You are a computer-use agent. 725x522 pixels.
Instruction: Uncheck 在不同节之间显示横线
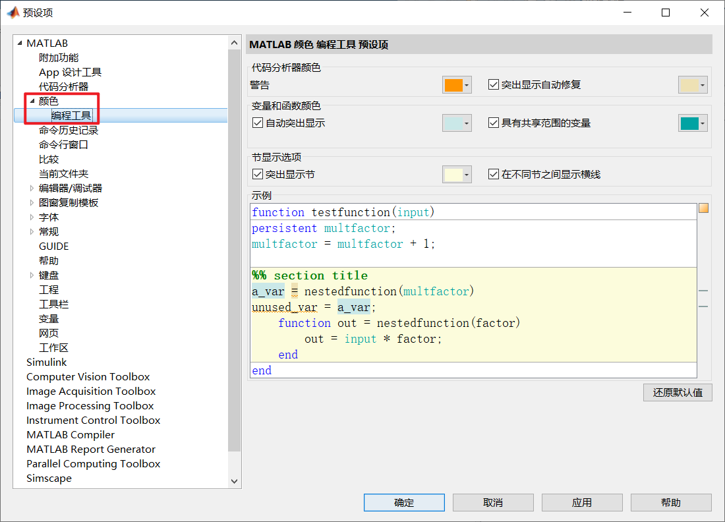coord(493,173)
